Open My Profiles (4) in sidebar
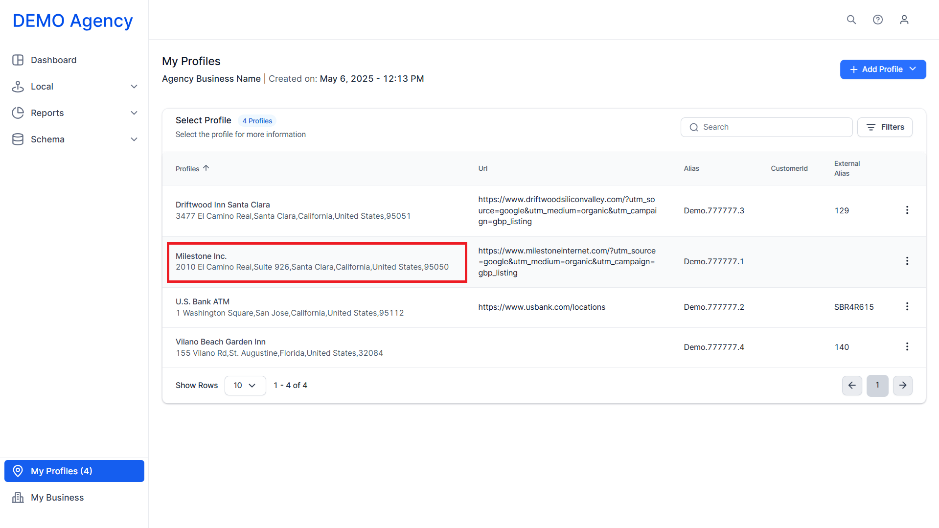Screen dimensions: 939x528 (74, 471)
